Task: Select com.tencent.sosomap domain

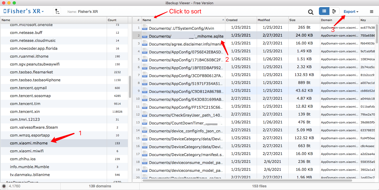Action: click(64, 96)
